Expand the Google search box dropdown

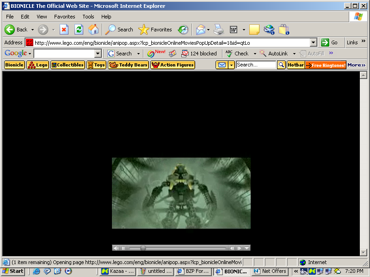click(97, 53)
